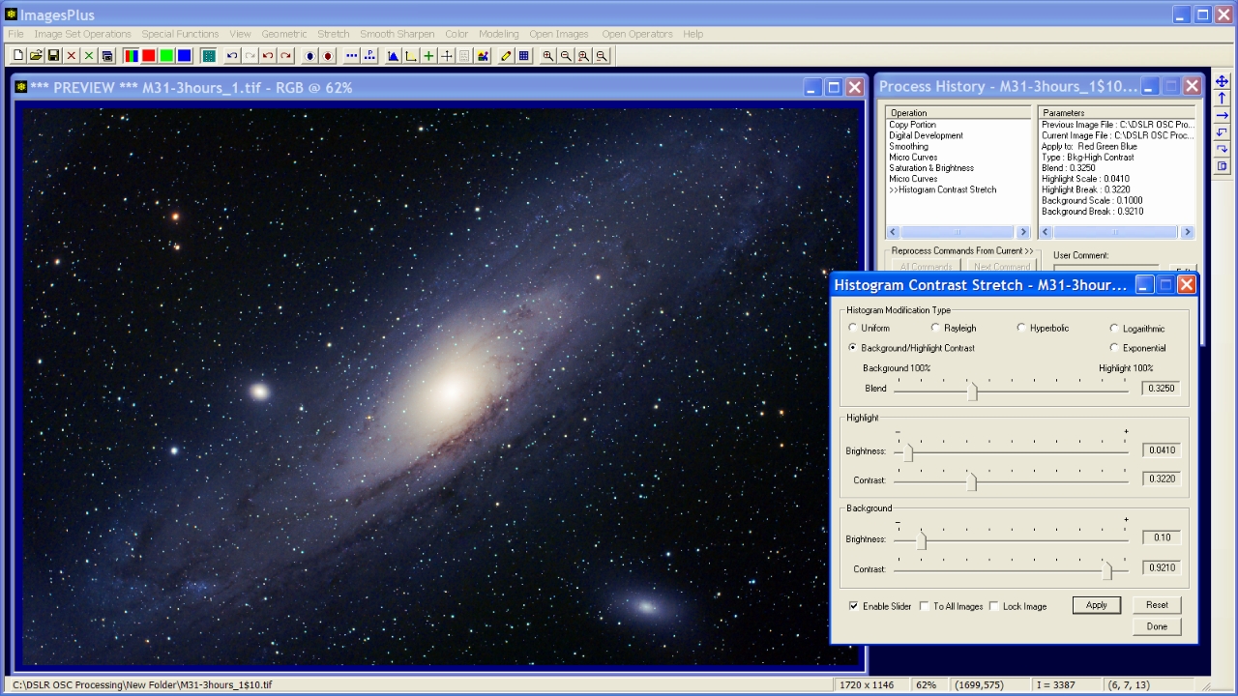Toggle the Enable Slider checkbox
This screenshot has height=696, width=1238.
[x=854, y=606]
